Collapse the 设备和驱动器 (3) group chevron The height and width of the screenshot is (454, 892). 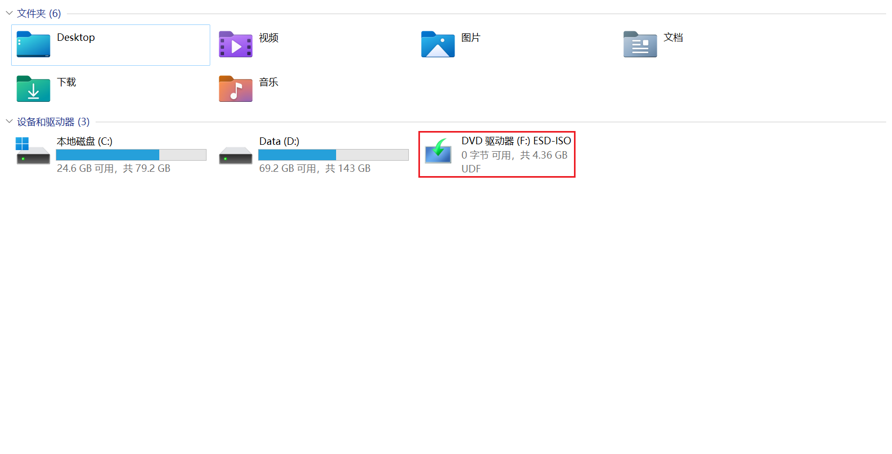pyautogui.click(x=9, y=121)
